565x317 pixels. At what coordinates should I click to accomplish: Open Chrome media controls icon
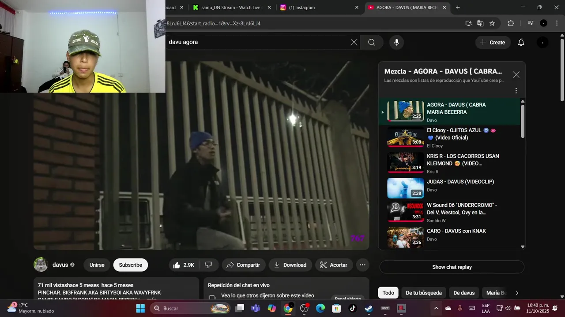click(530, 23)
